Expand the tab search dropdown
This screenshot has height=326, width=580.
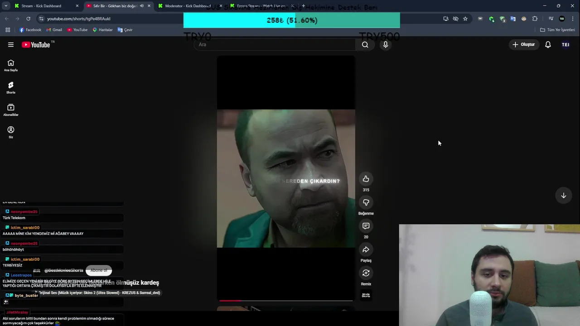tap(6, 6)
